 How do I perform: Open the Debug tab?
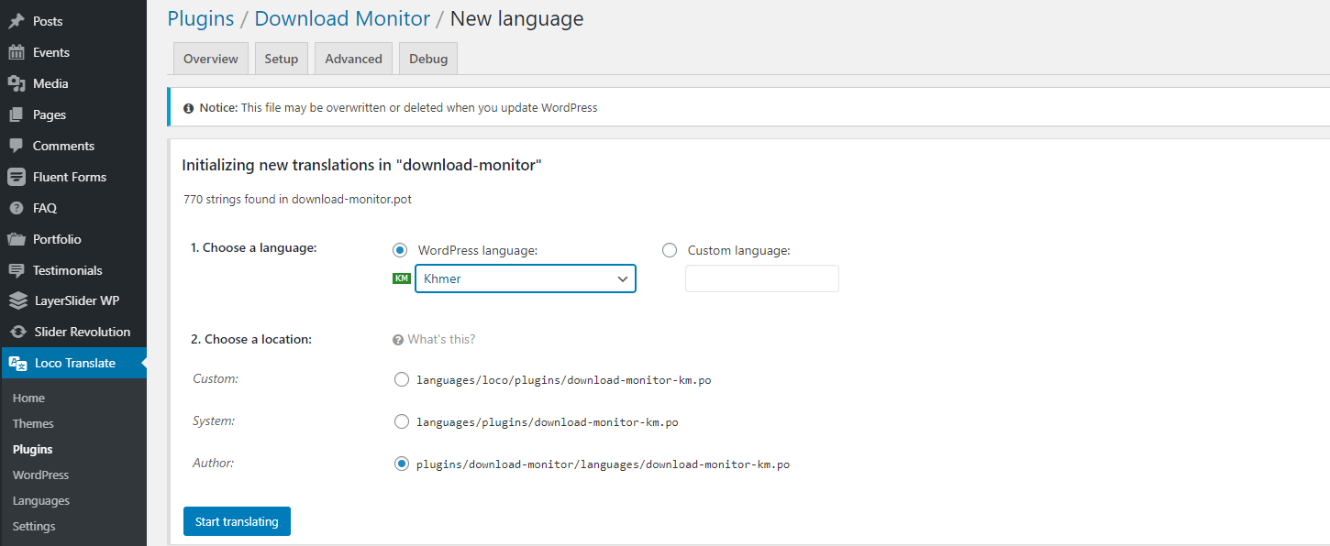(428, 59)
